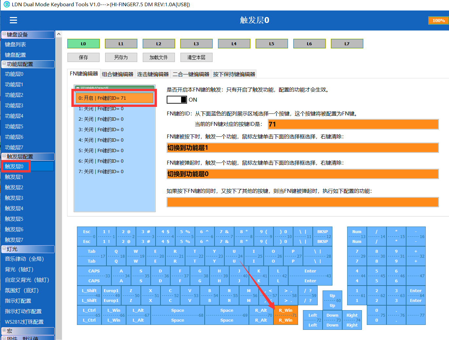Click the 保存 button
The width and height of the screenshot is (449, 340).
tap(84, 57)
